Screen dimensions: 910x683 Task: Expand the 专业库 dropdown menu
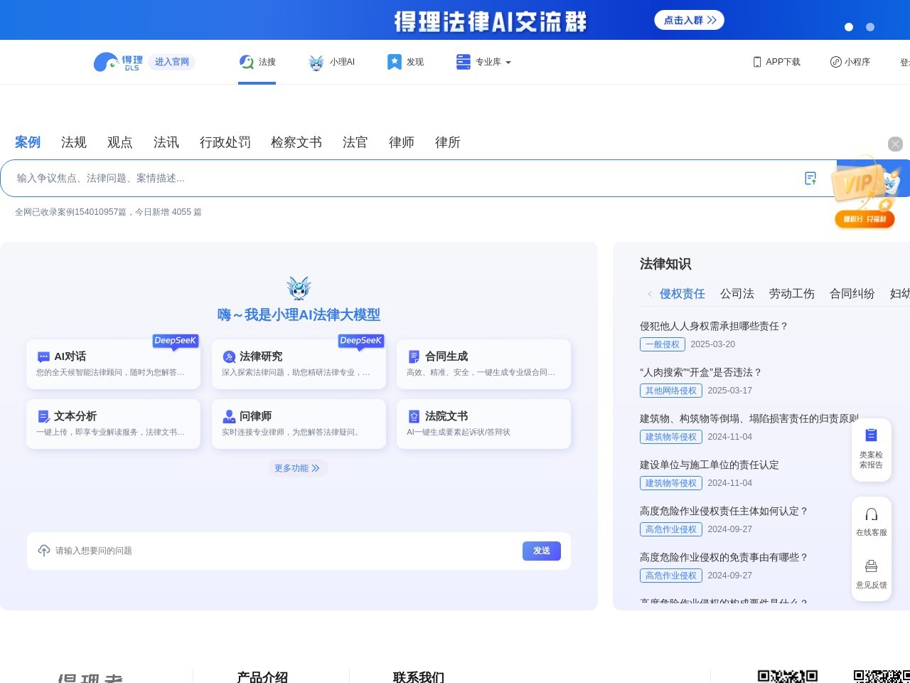pos(489,62)
